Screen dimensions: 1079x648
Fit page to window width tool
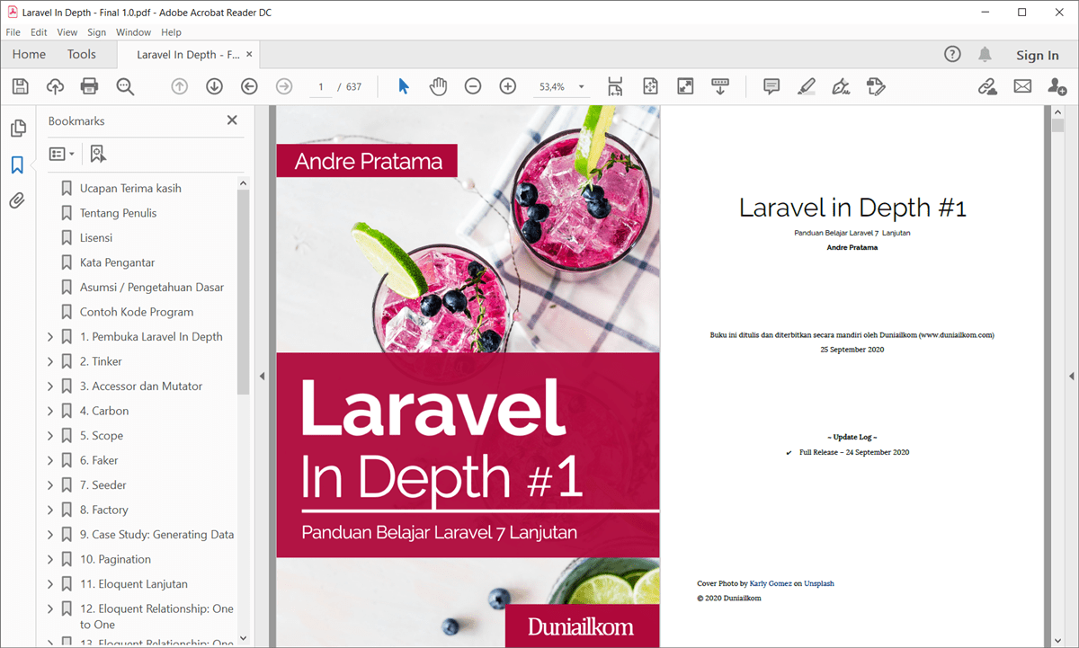[615, 86]
